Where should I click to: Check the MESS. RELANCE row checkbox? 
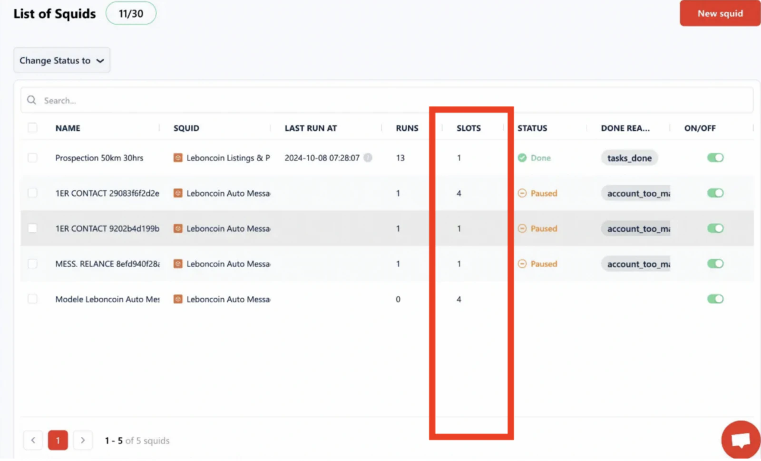coord(32,263)
